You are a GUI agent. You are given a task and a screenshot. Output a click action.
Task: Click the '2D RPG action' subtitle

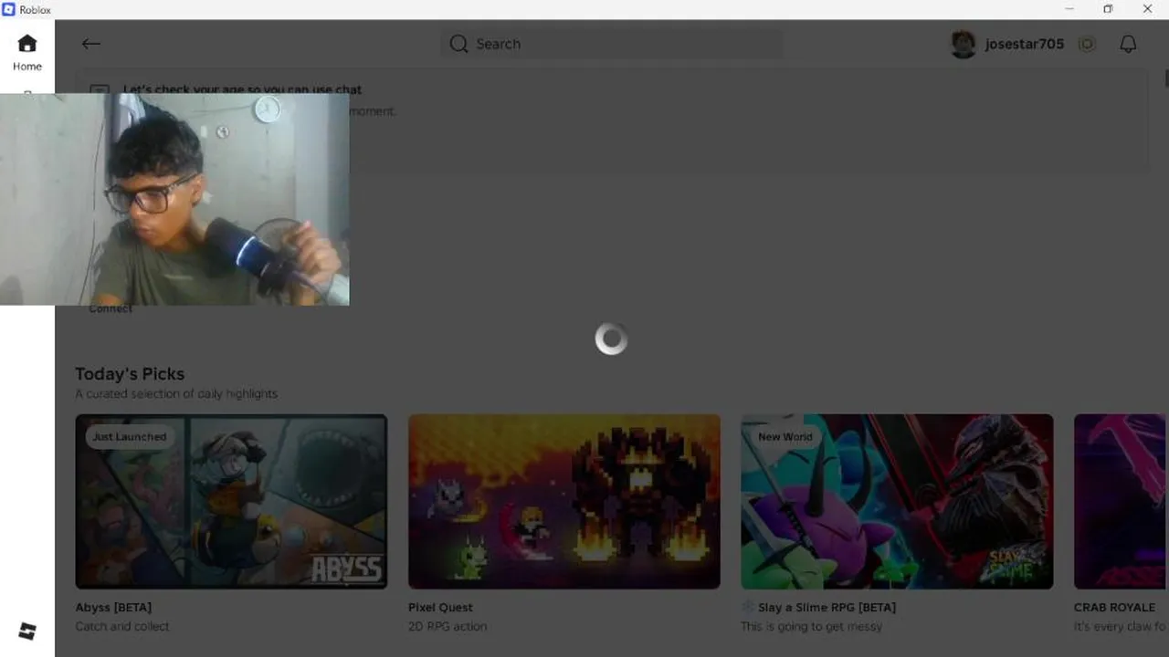pyautogui.click(x=448, y=627)
